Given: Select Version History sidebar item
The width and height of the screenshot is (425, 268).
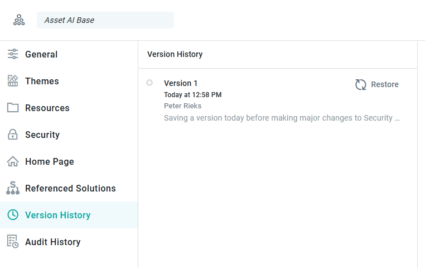Looking at the screenshot, I should (69, 215).
